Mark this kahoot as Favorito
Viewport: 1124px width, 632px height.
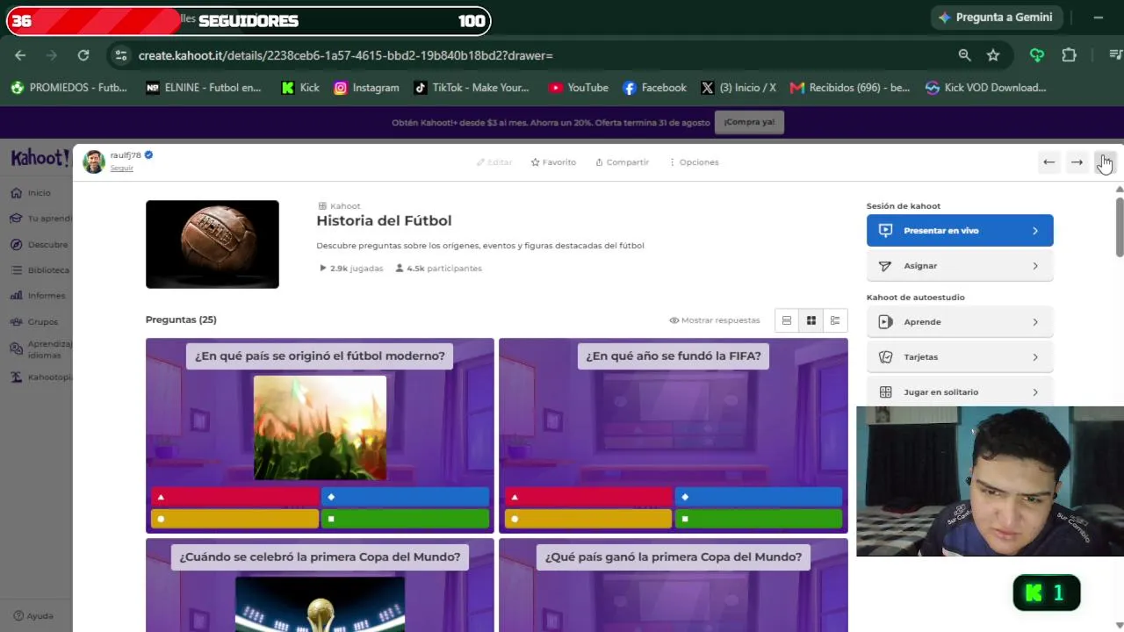point(553,162)
